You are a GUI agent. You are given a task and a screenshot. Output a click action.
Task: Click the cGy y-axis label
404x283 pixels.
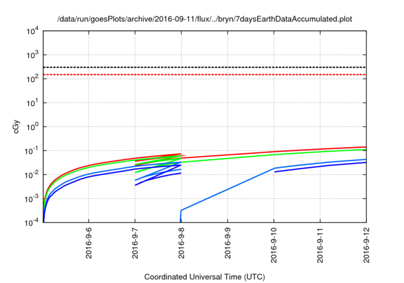coord(16,127)
